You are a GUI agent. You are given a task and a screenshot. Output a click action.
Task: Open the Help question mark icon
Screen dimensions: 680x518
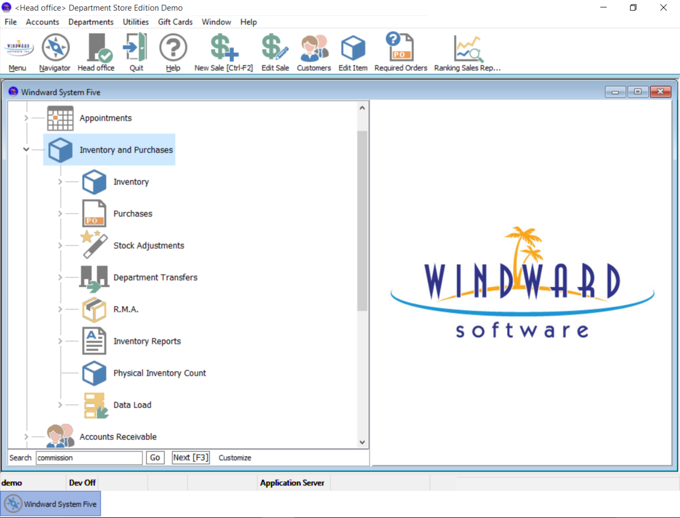173,48
